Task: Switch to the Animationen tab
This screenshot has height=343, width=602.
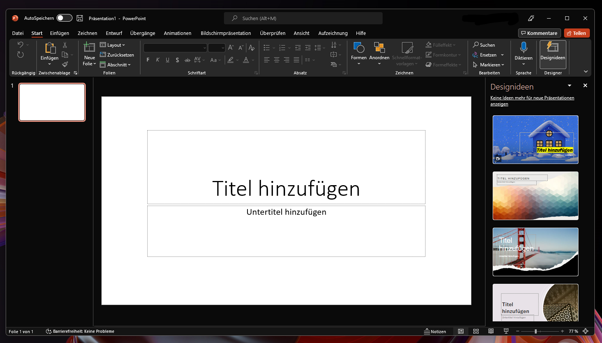Action: pyautogui.click(x=177, y=33)
